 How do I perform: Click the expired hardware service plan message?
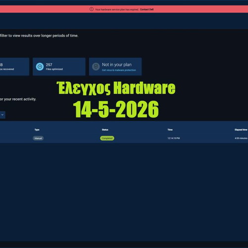click(117, 9)
